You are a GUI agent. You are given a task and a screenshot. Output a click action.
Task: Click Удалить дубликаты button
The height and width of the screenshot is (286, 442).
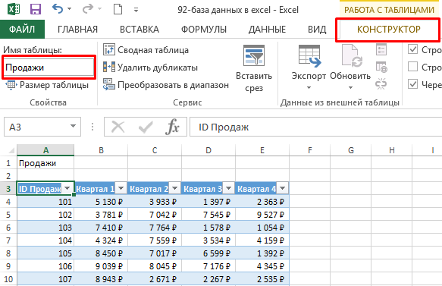(x=151, y=68)
